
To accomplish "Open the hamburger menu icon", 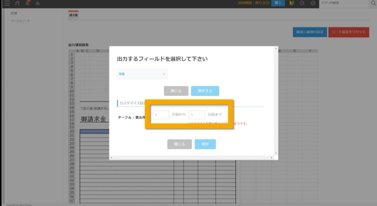I will [x=7, y=3].
